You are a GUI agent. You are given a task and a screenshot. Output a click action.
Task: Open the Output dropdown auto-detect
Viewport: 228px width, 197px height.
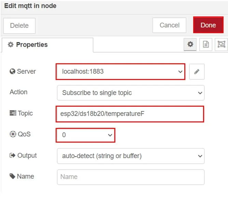coord(131,156)
